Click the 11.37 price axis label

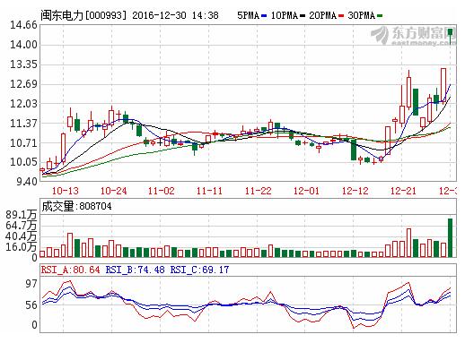tap(23, 123)
